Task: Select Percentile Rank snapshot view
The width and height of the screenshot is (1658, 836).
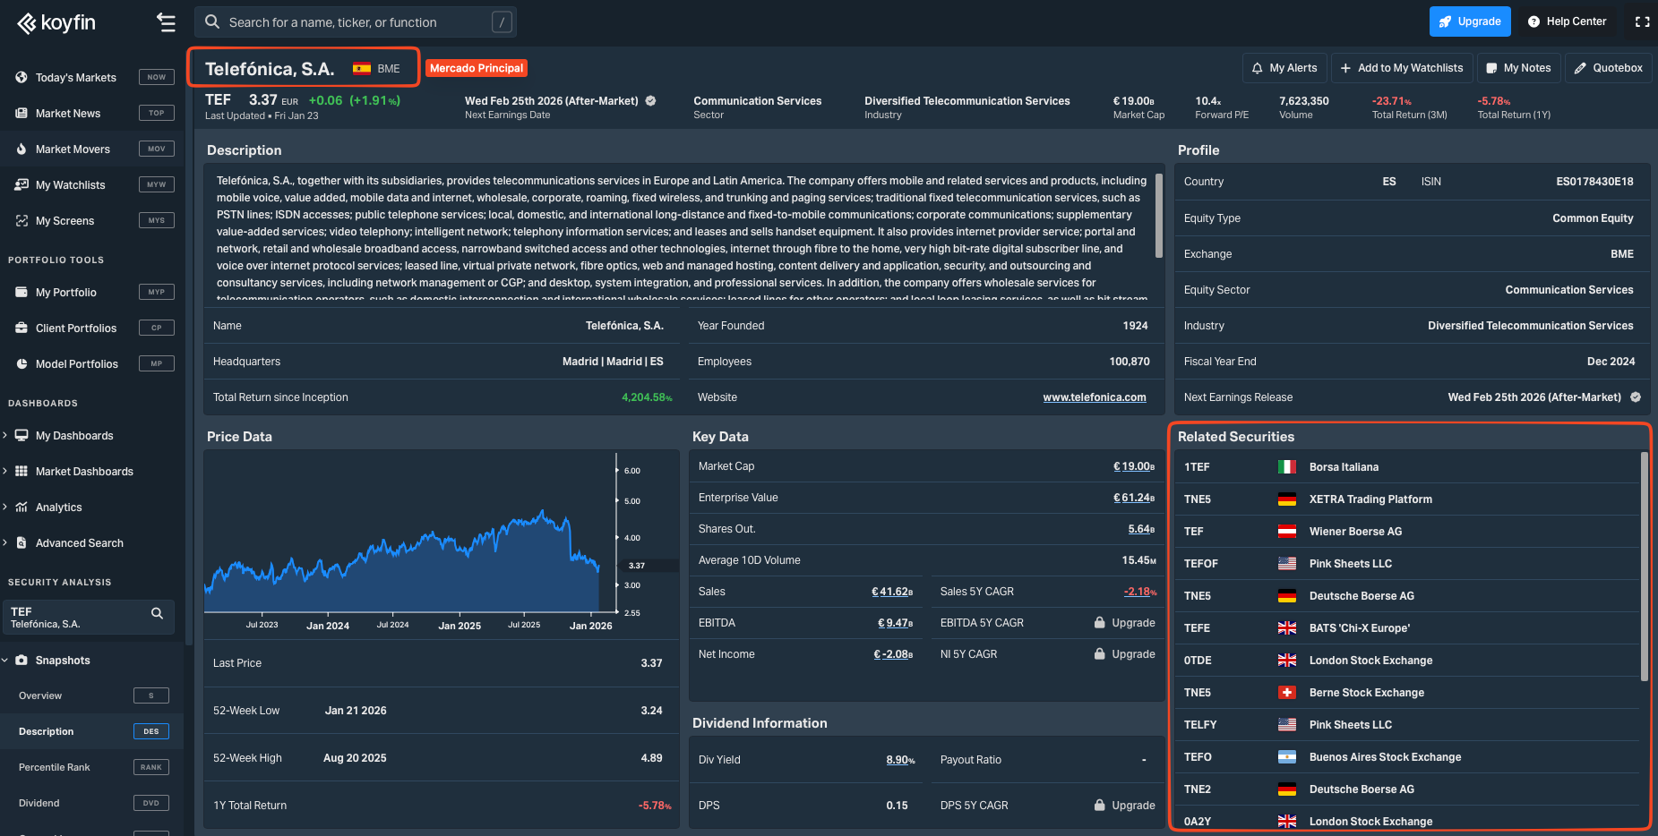Action: click(x=55, y=767)
